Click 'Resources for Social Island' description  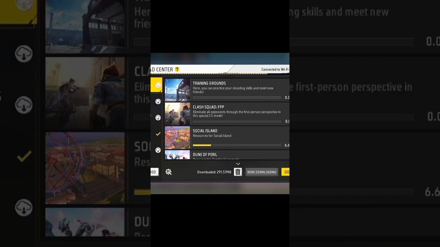point(212,136)
